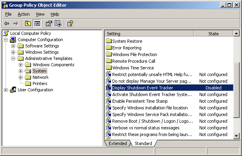Click the Export List toolbar icon
Viewport: 242px width, 156px height.
point(58,24)
